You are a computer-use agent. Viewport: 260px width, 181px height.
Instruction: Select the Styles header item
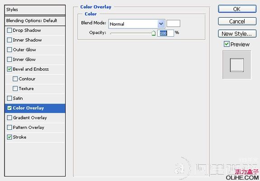(x=35, y=10)
